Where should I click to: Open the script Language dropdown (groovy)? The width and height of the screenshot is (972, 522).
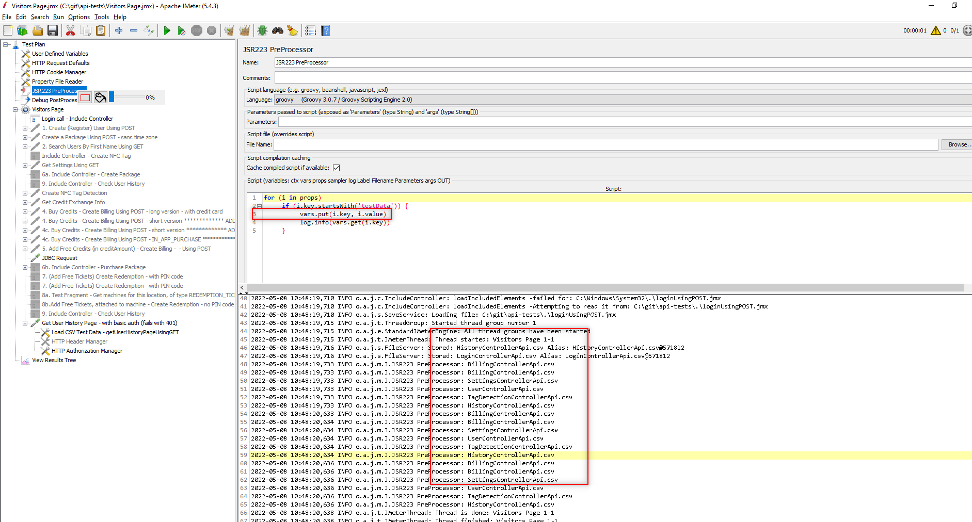[623, 100]
